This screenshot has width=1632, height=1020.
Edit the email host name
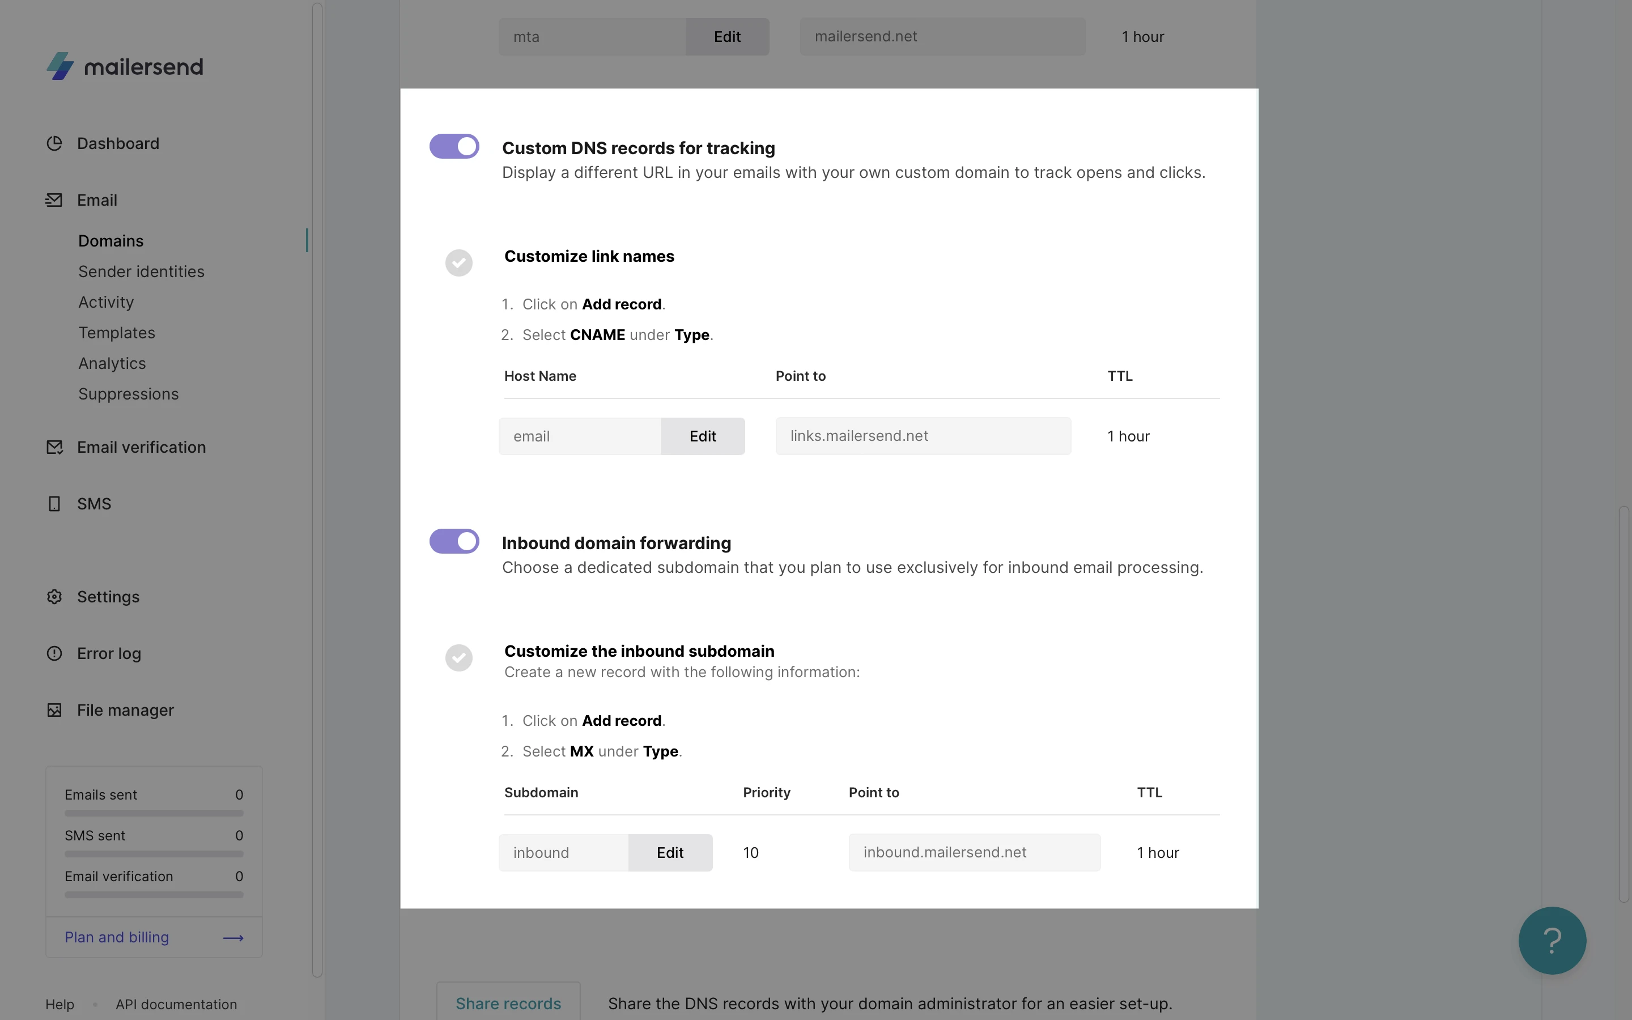(703, 436)
